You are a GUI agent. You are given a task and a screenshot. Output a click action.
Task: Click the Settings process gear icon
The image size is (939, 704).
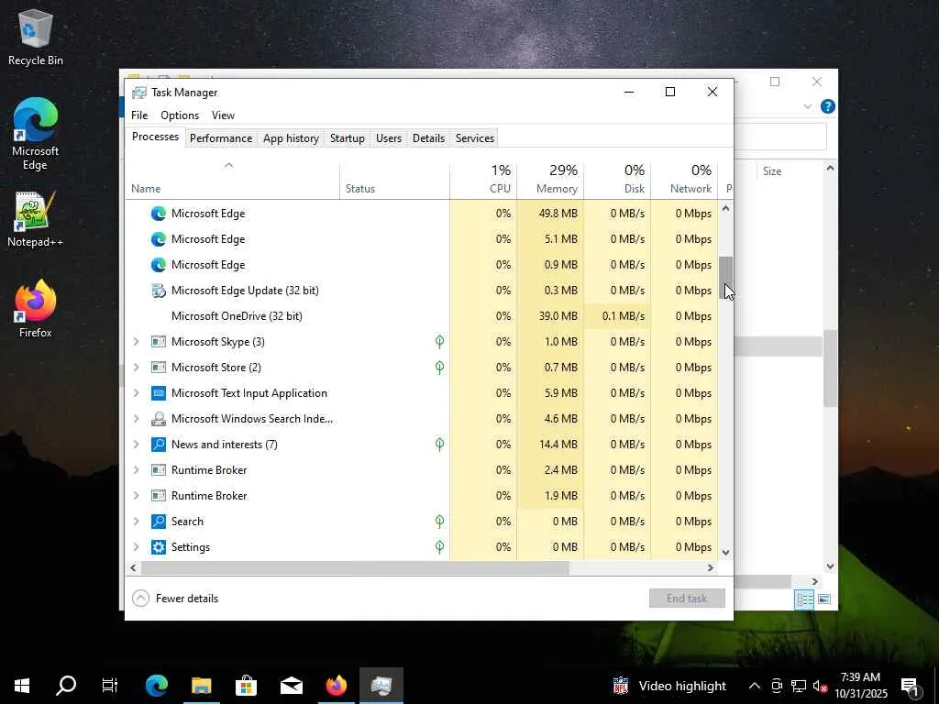pos(158,547)
